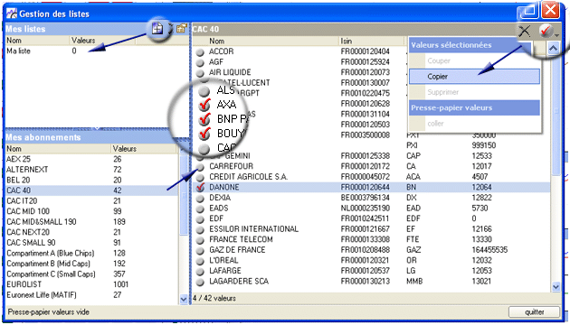The width and height of the screenshot is (570, 325).
Task: Click ISIN NL0000235190 for EADS
Action: click(x=365, y=209)
